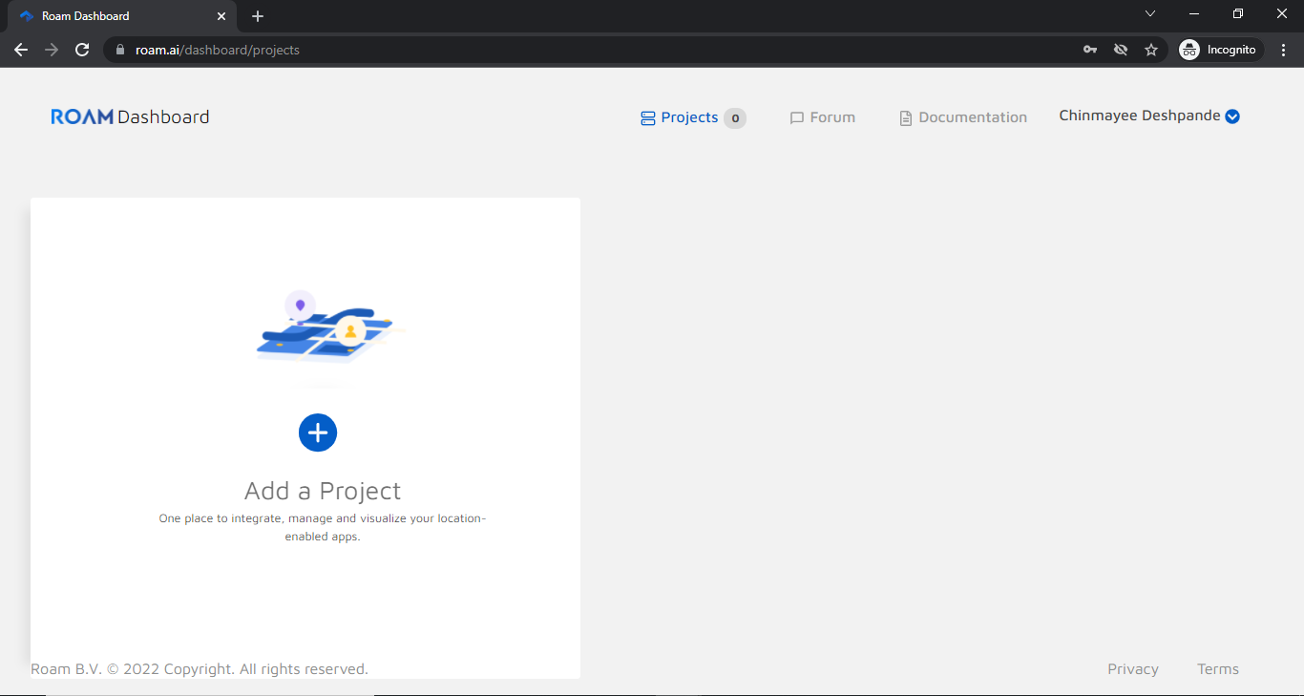Image resolution: width=1304 pixels, height=696 pixels.
Task: Click the restore down window button
Action: tap(1238, 13)
